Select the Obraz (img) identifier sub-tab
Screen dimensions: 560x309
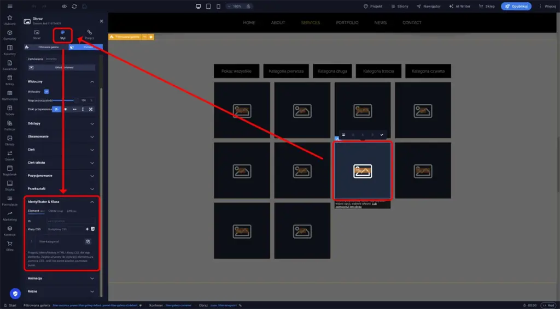coord(56,211)
